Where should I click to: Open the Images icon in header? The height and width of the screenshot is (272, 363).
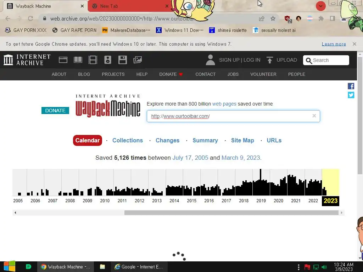click(x=138, y=60)
